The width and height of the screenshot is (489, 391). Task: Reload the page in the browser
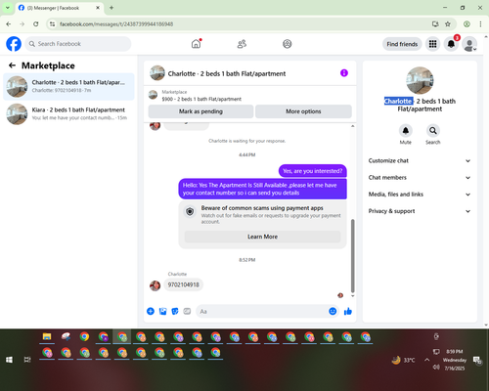pyautogui.click(x=36, y=24)
